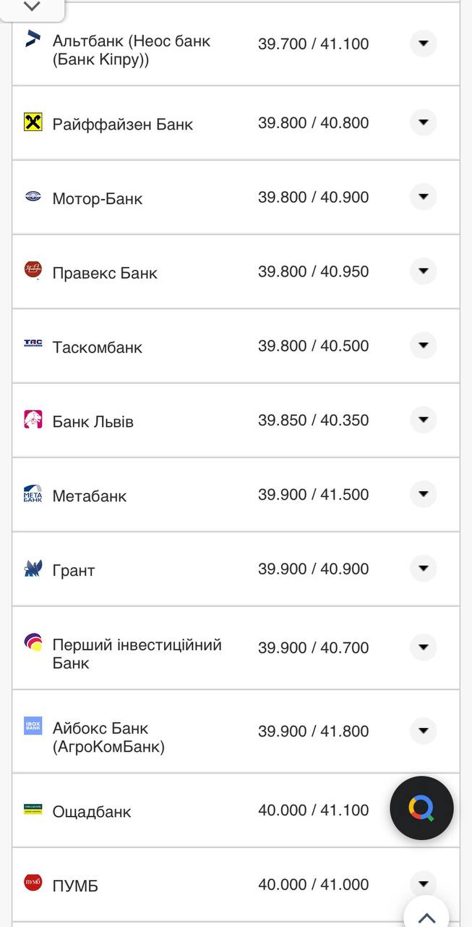Image resolution: width=472 pixels, height=927 pixels.
Task: Open the floating search button
Action: click(x=421, y=808)
